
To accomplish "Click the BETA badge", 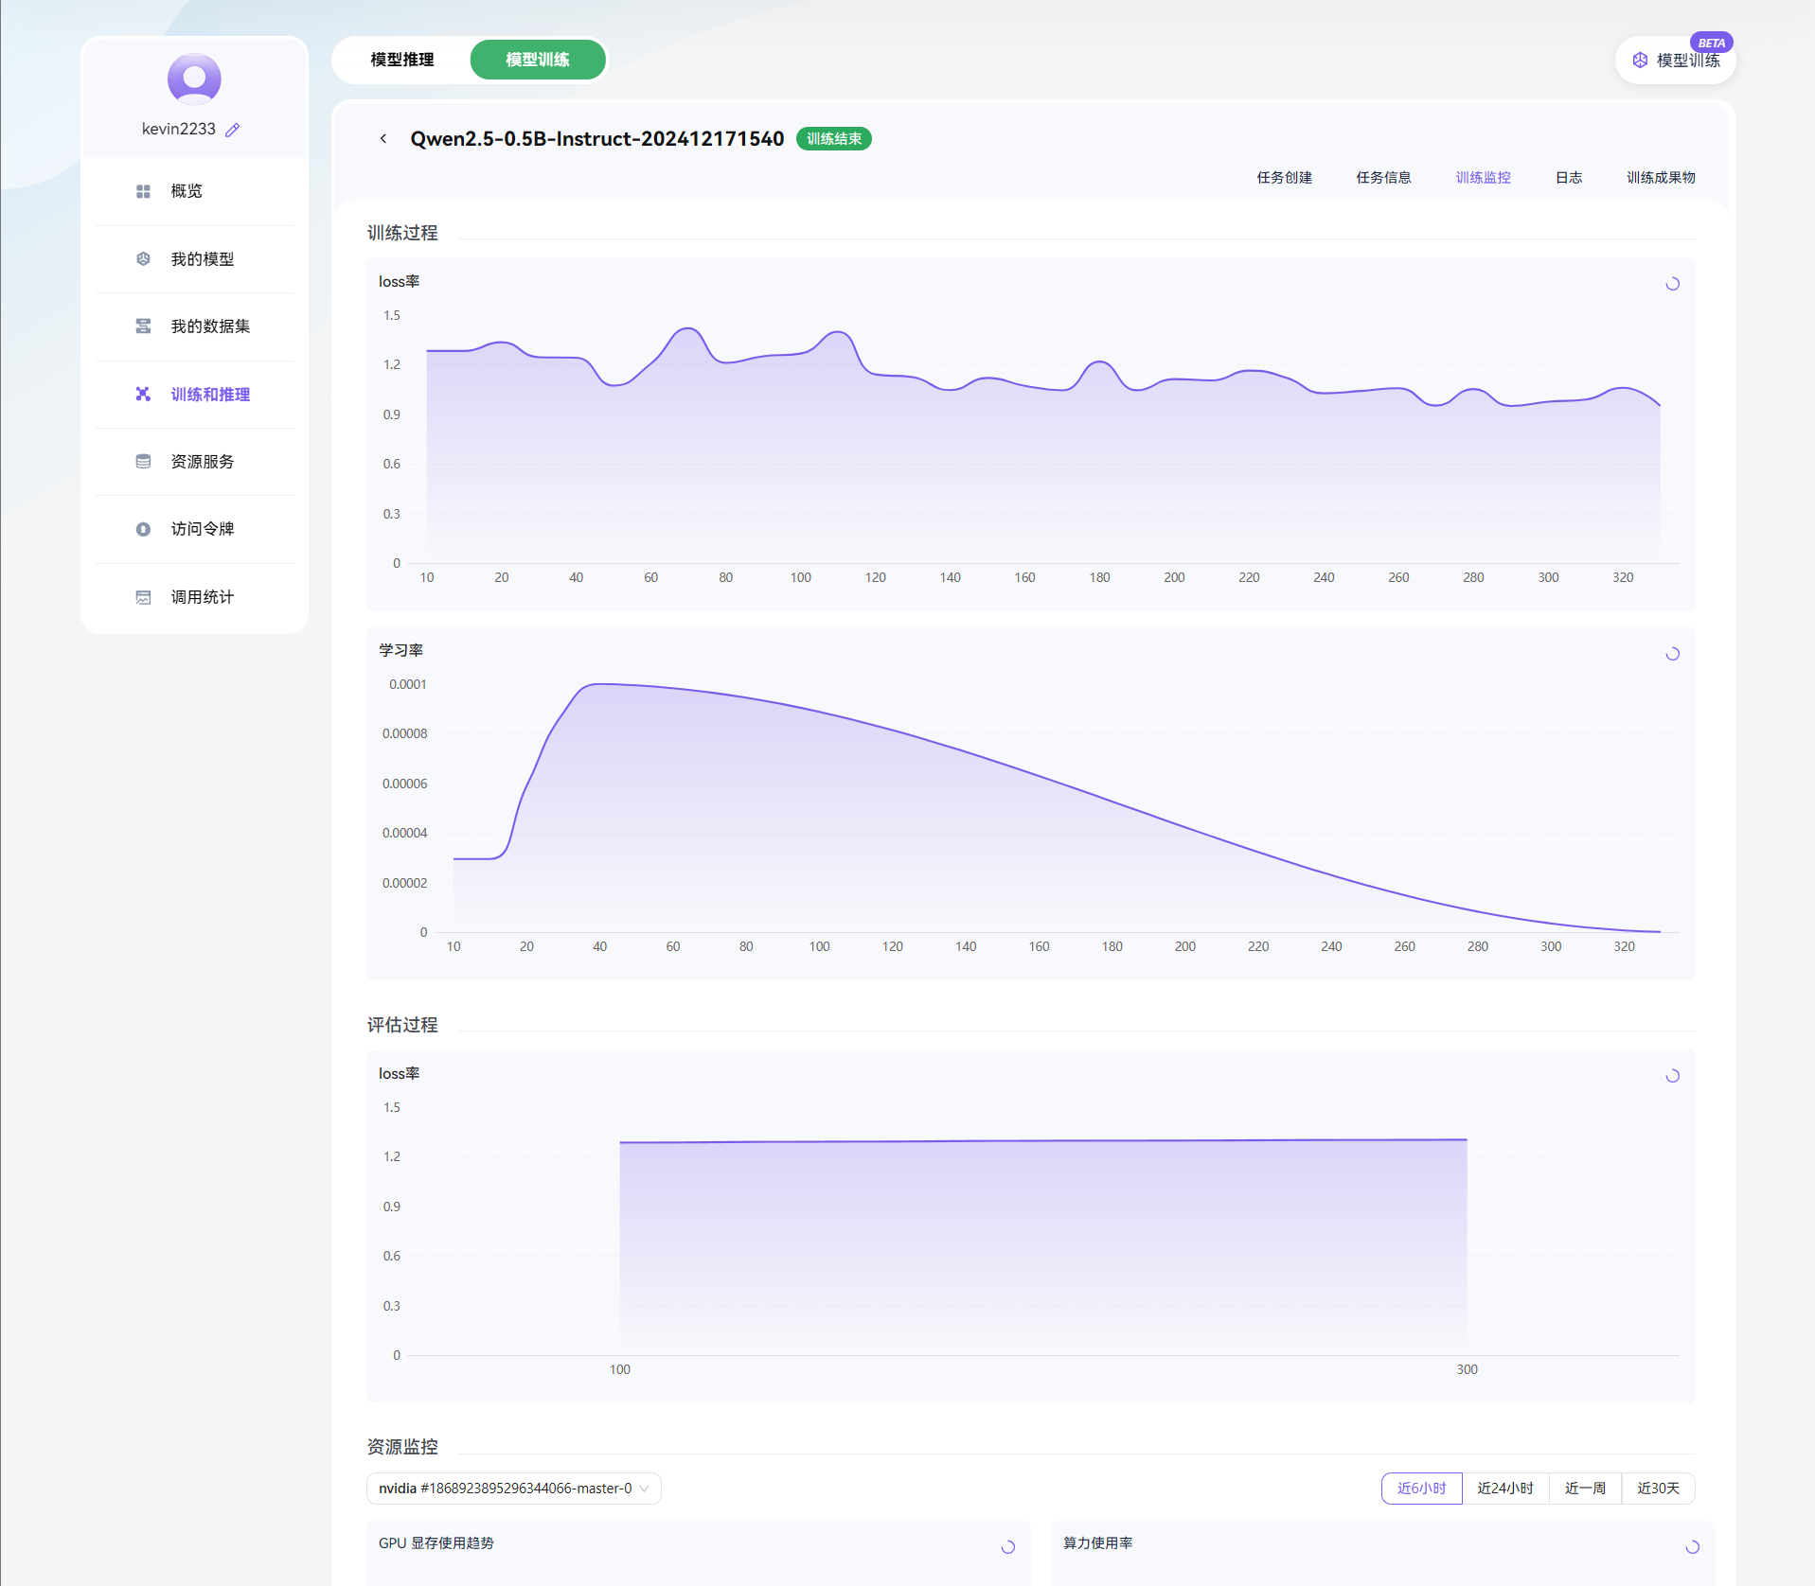I will click(1712, 43).
